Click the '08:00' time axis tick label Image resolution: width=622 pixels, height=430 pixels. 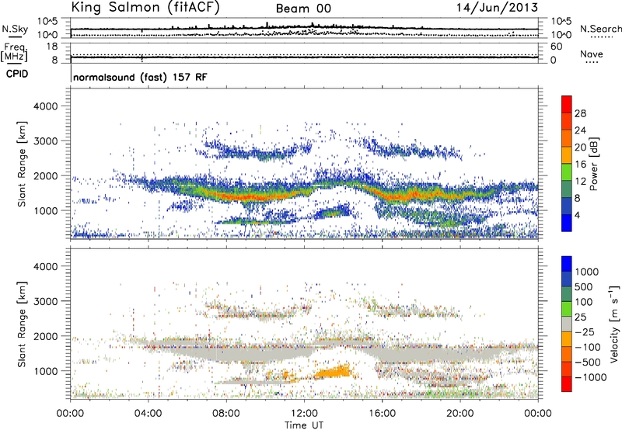(x=226, y=414)
